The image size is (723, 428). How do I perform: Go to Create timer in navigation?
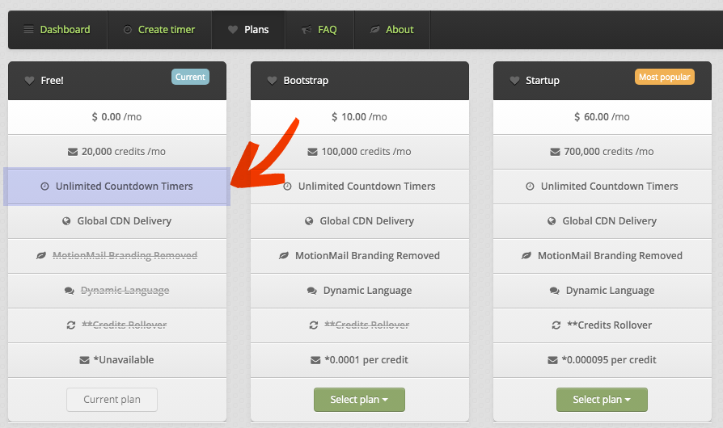[159, 30]
